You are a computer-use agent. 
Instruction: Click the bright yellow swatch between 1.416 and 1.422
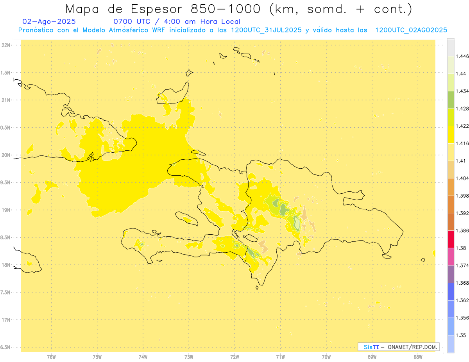tap(451, 135)
